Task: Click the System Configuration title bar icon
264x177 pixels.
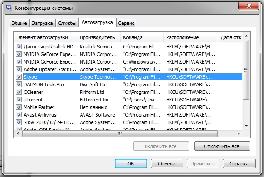Action: click(8, 8)
